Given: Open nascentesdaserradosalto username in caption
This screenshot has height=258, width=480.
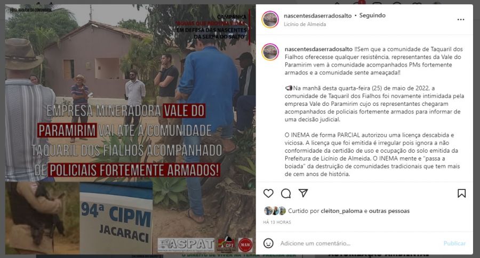Looking at the screenshot, I should click(x=318, y=49).
